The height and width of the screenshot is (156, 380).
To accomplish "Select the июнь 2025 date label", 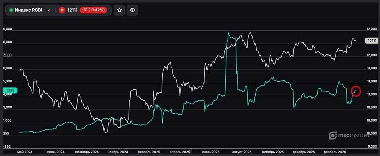I will click(211, 152).
